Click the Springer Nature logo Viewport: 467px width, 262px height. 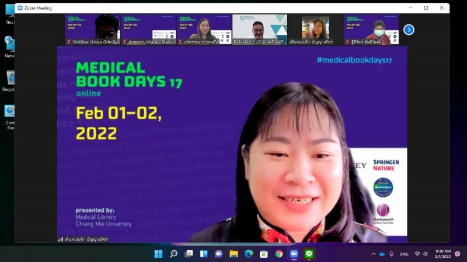tap(386, 165)
